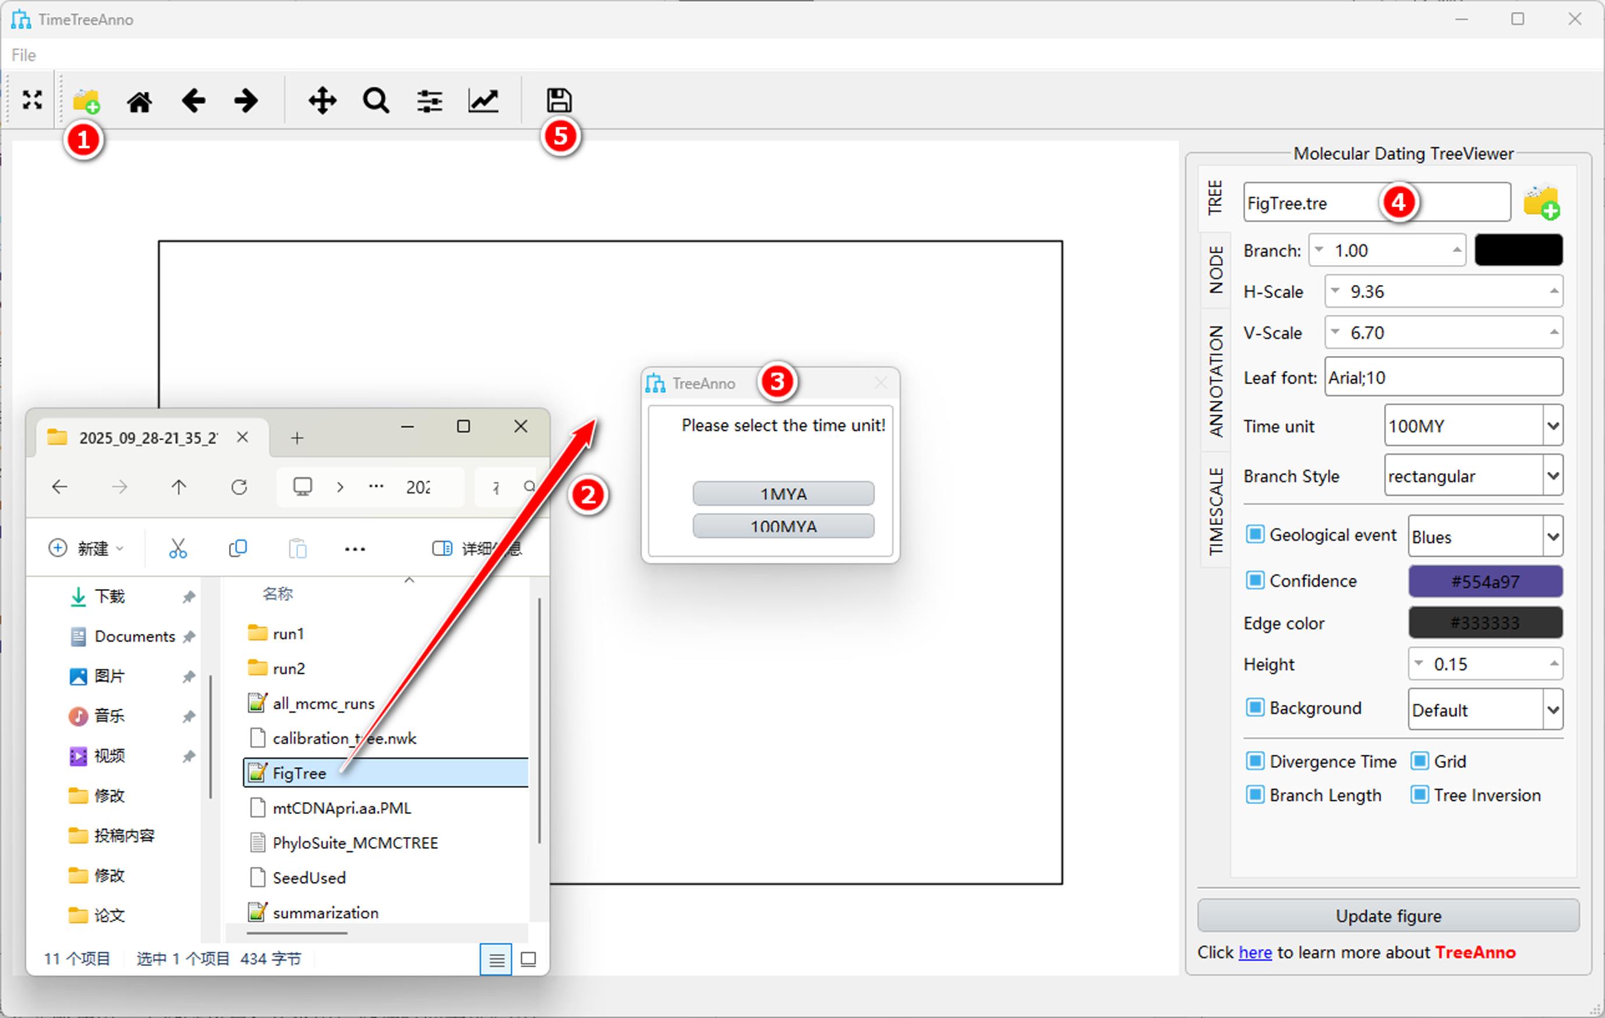Pick the Confidence #554a97 color swatch
This screenshot has height=1018, width=1605.
(1485, 581)
